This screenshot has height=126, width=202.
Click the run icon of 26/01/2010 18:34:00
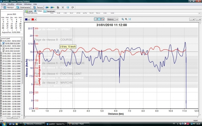pos(3,51)
